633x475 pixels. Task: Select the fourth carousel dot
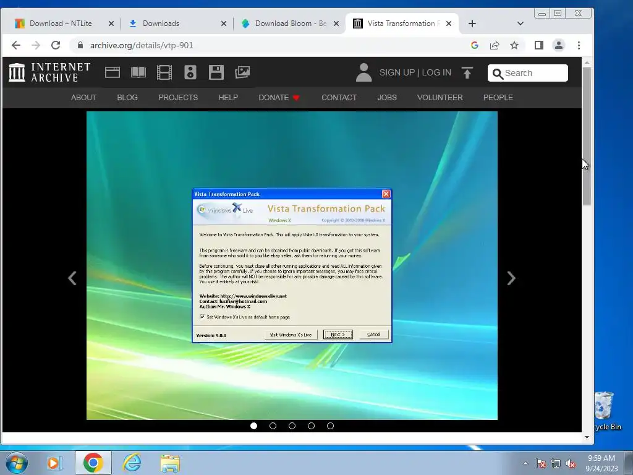tap(312, 426)
